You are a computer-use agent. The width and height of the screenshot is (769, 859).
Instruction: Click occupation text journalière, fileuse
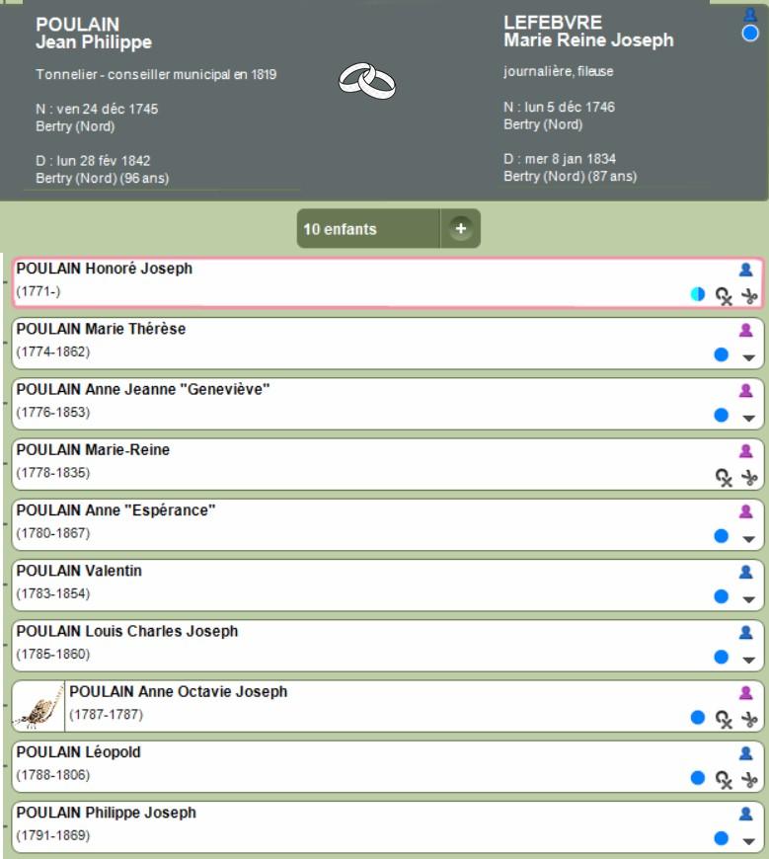pyautogui.click(x=558, y=71)
